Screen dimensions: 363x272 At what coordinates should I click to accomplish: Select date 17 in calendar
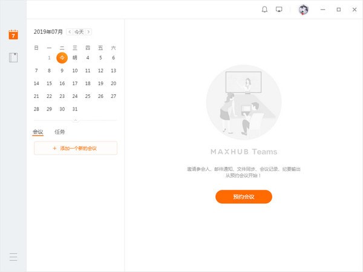coord(75,83)
